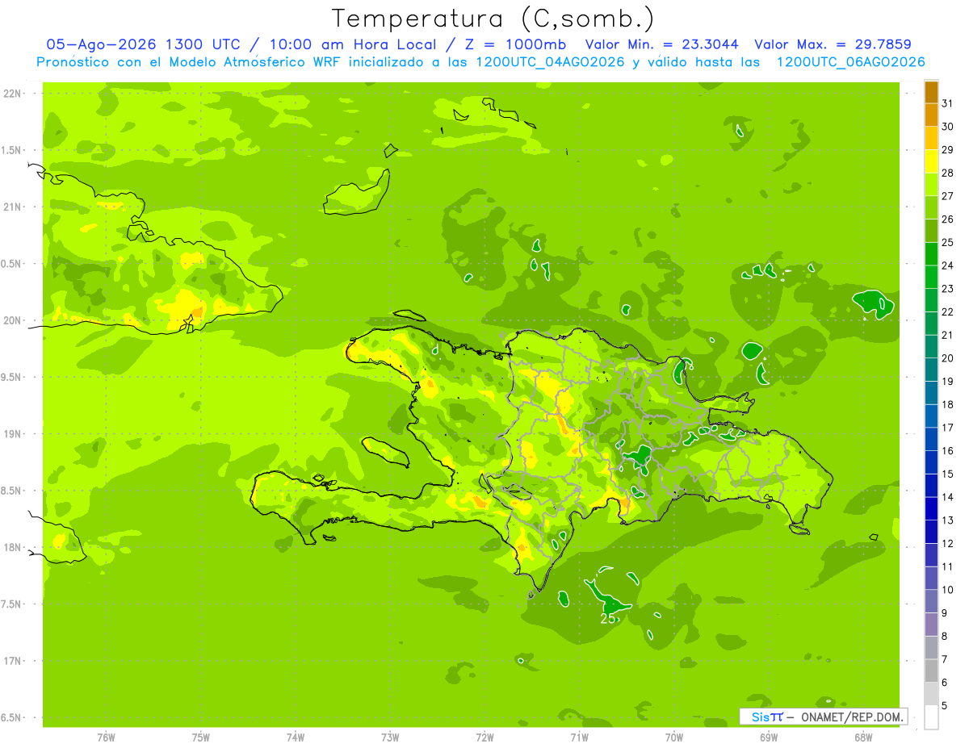Click the '71W' longitude label
The width and height of the screenshot is (969, 748).
click(x=579, y=738)
